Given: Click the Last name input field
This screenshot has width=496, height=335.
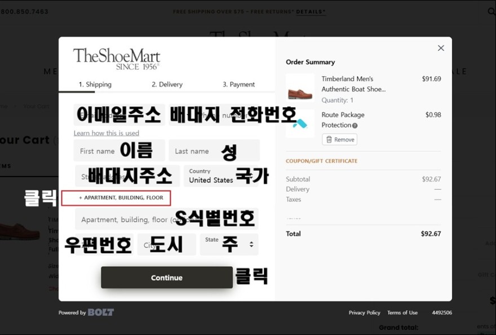Looking at the screenshot, I should tap(214, 151).
